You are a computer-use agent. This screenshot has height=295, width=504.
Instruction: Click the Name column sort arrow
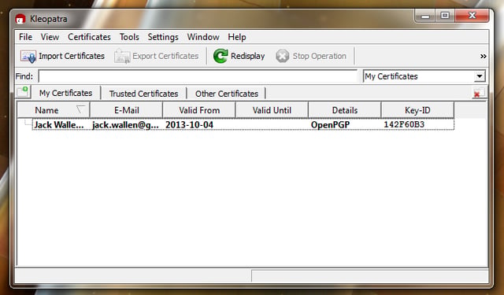[x=80, y=109]
